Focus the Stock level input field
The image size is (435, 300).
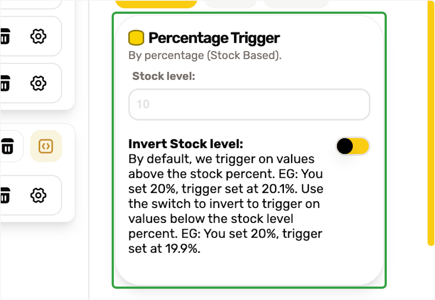[249, 104]
